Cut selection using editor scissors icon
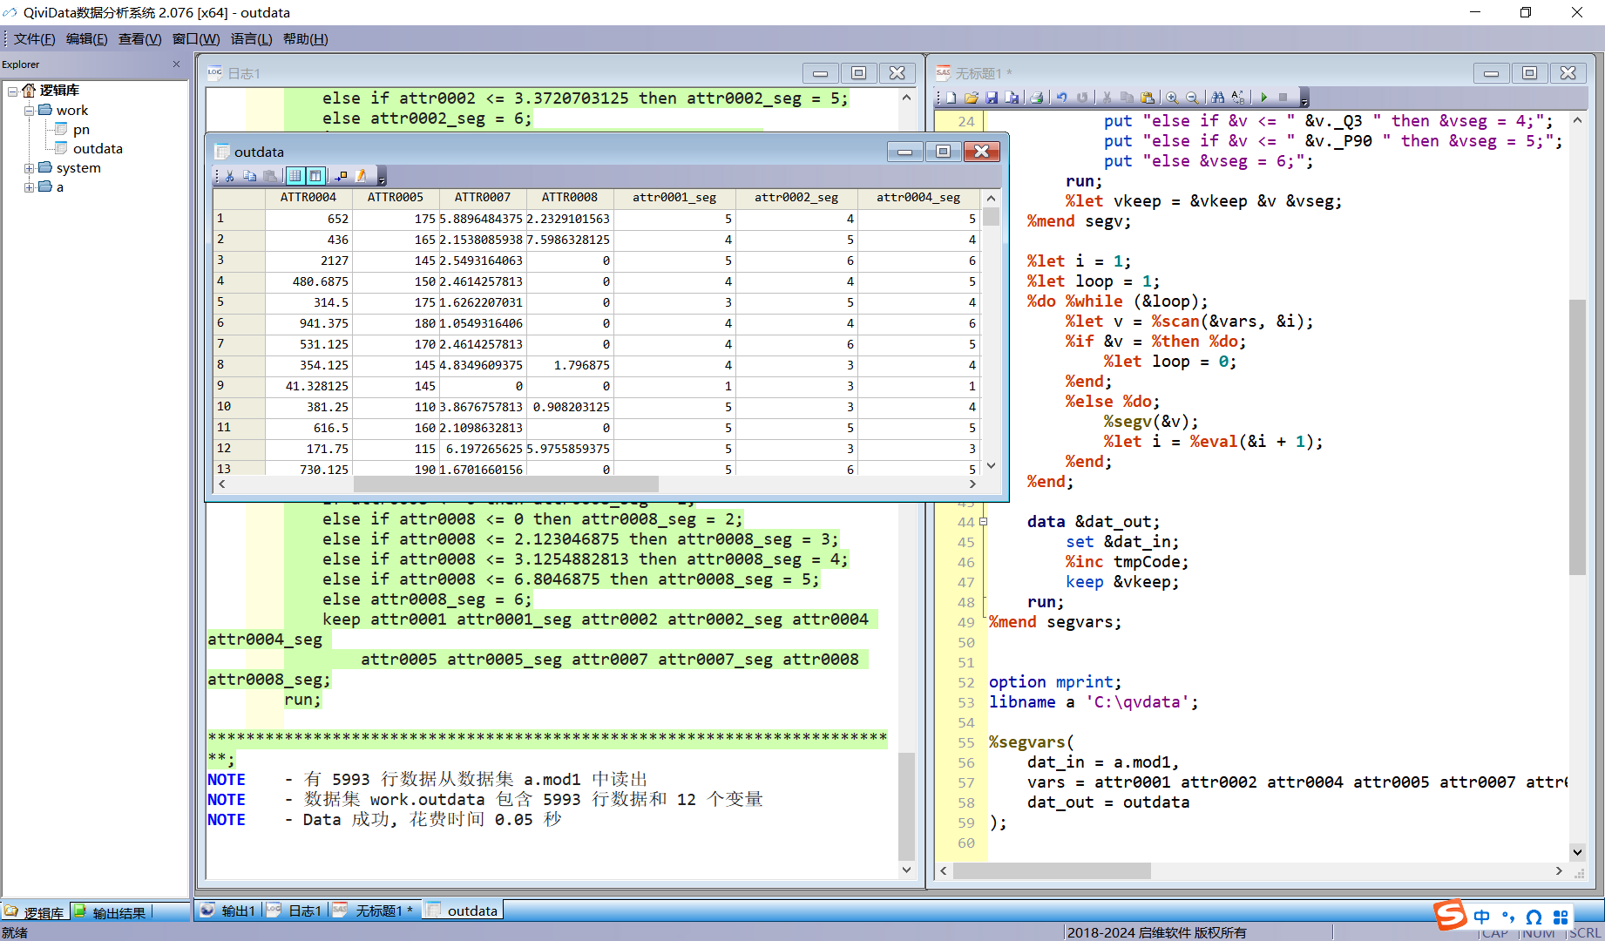Screen dimensions: 1605x941 tap(1107, 98)
